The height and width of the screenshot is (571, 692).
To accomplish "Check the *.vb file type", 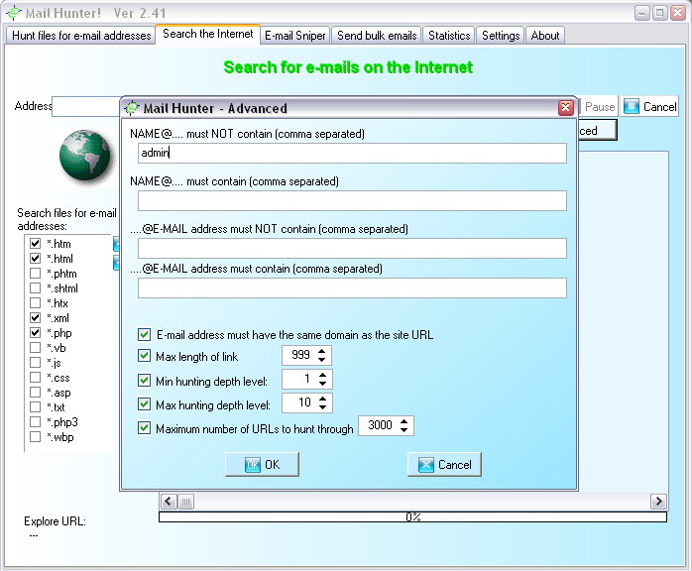I will (36, 348).
